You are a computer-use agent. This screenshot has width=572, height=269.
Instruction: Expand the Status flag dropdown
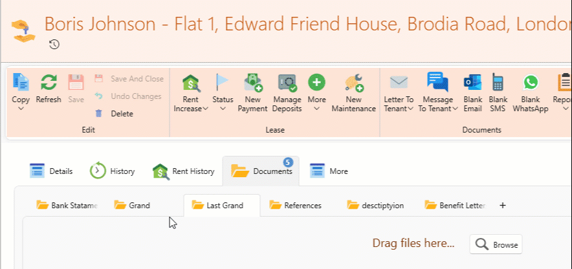point(223,108)
